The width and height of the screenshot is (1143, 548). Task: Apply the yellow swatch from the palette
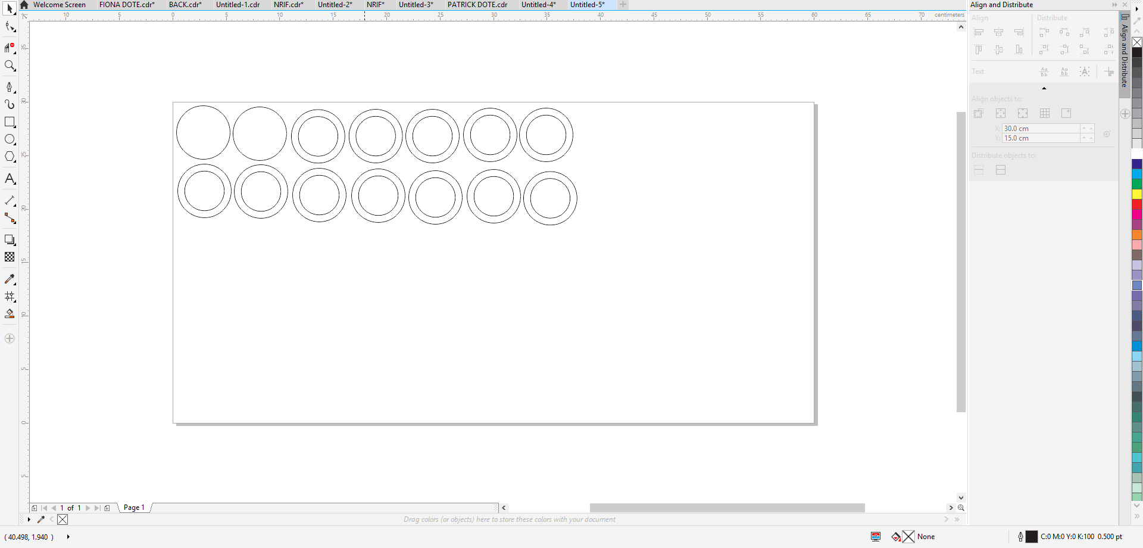[1137, 194]
